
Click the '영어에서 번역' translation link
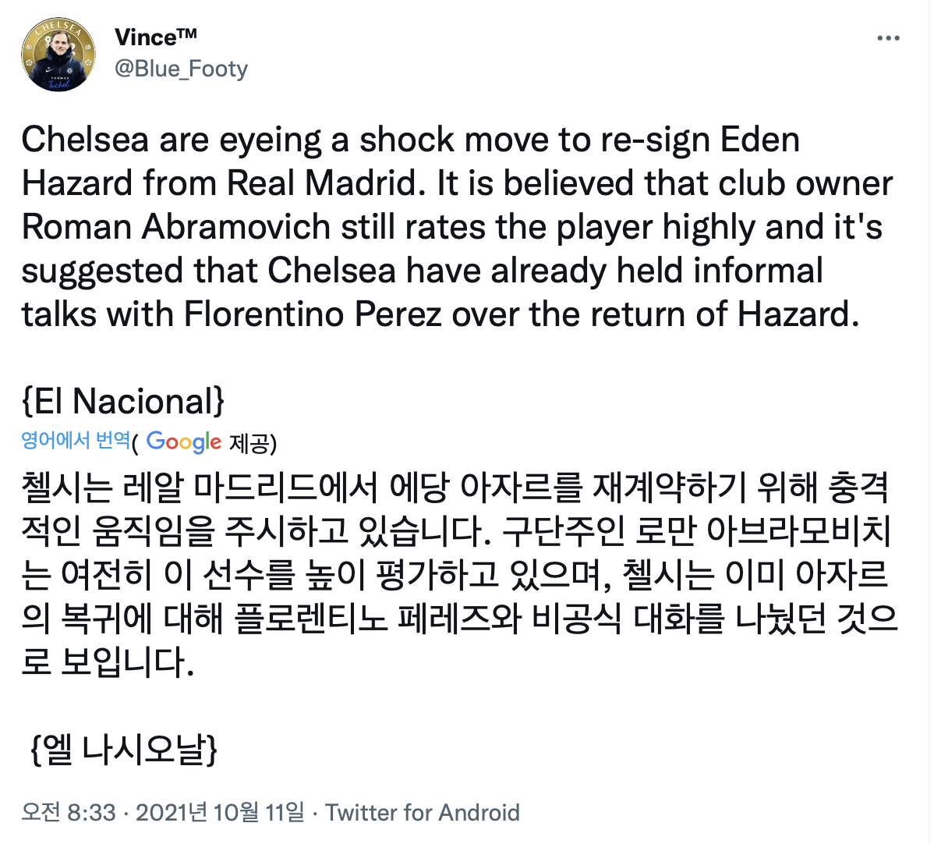tap(76, 440)
